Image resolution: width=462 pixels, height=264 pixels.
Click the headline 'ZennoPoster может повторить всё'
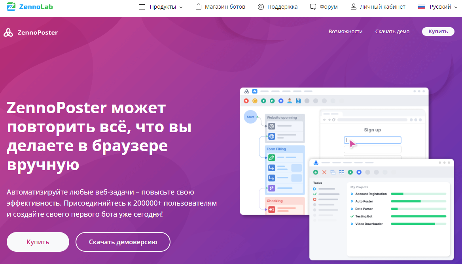pyautogui.click(x=99, y=136)
